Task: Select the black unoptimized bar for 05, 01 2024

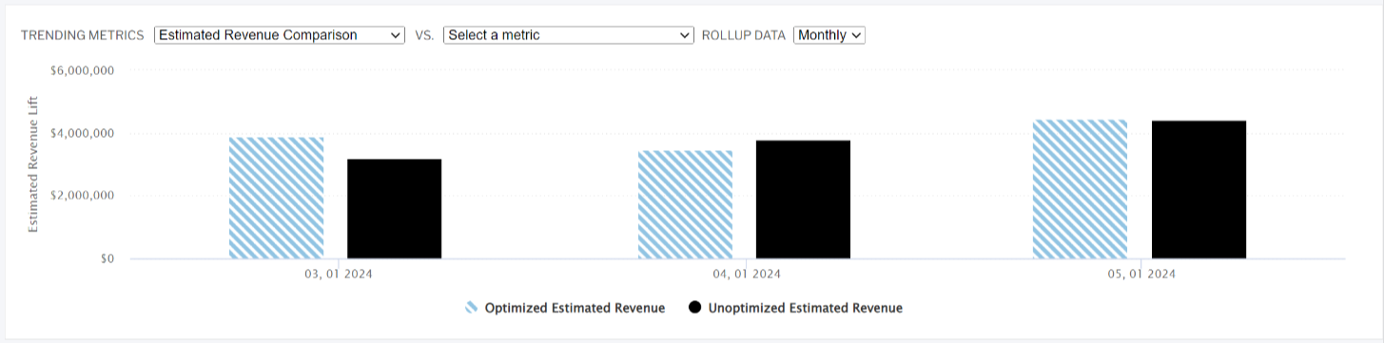Action: (1199, 190)
